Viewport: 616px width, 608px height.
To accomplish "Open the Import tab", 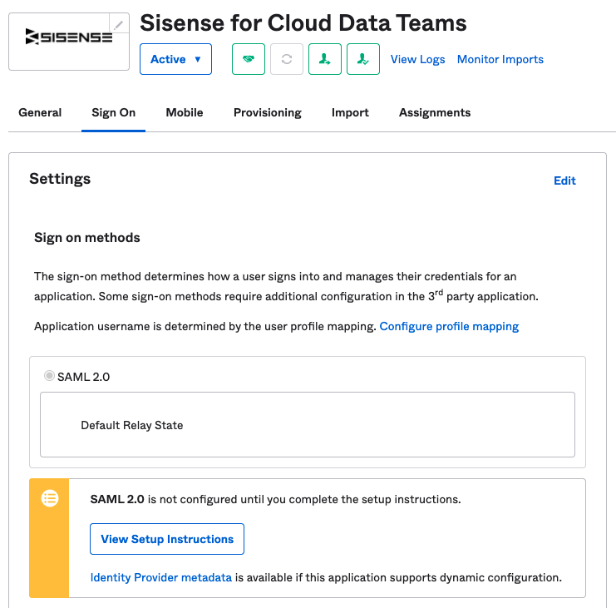I will 350,112.
